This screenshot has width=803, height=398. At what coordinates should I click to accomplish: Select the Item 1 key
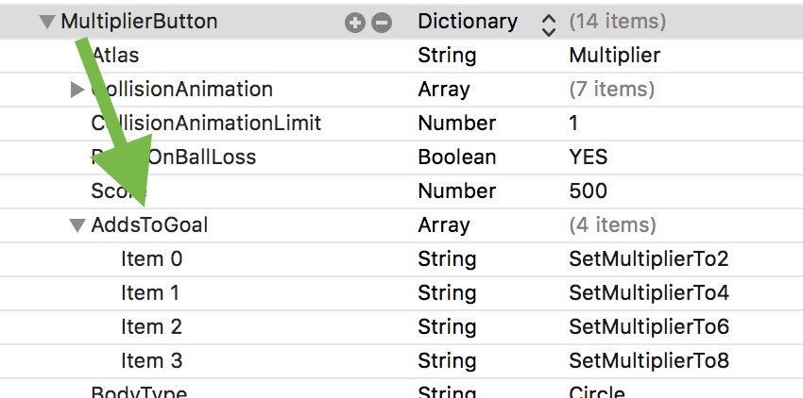[x=150, y=293]
